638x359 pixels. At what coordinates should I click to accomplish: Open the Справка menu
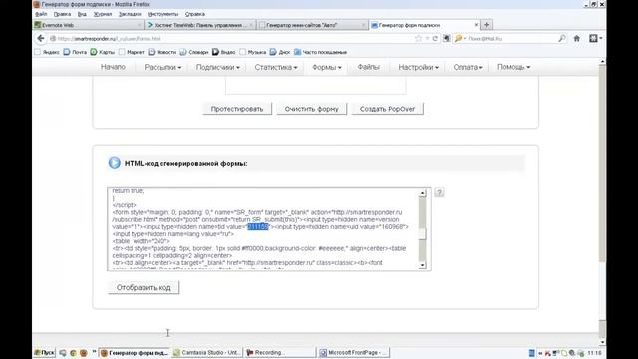click(195, 14)
